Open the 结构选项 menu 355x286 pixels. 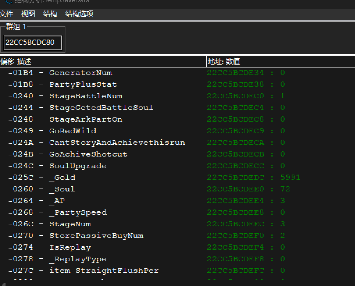(x=79, y=14)
